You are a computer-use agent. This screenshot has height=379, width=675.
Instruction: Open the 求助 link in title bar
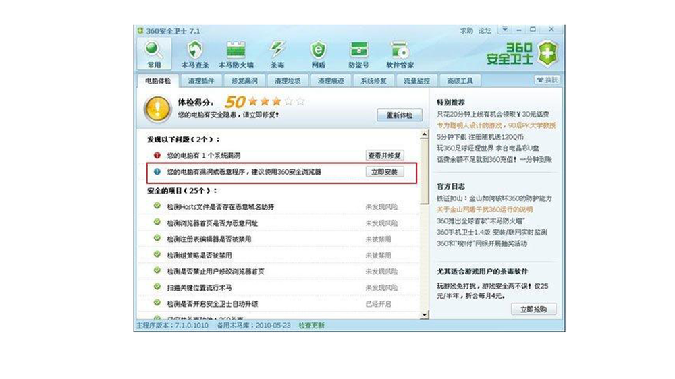[x=466, y=30]
